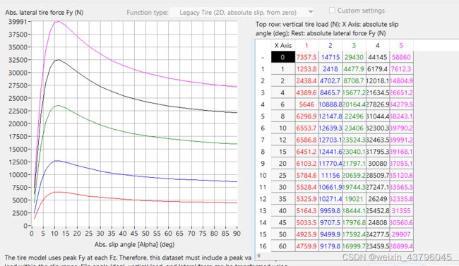459x266 pixels.
Task: Select cell with value 31355
Action: [401, 211]
